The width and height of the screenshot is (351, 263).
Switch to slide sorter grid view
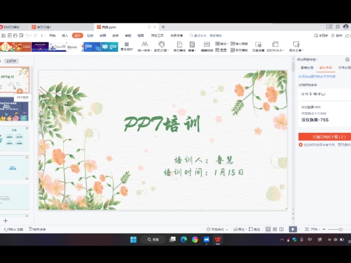[275, 229]
